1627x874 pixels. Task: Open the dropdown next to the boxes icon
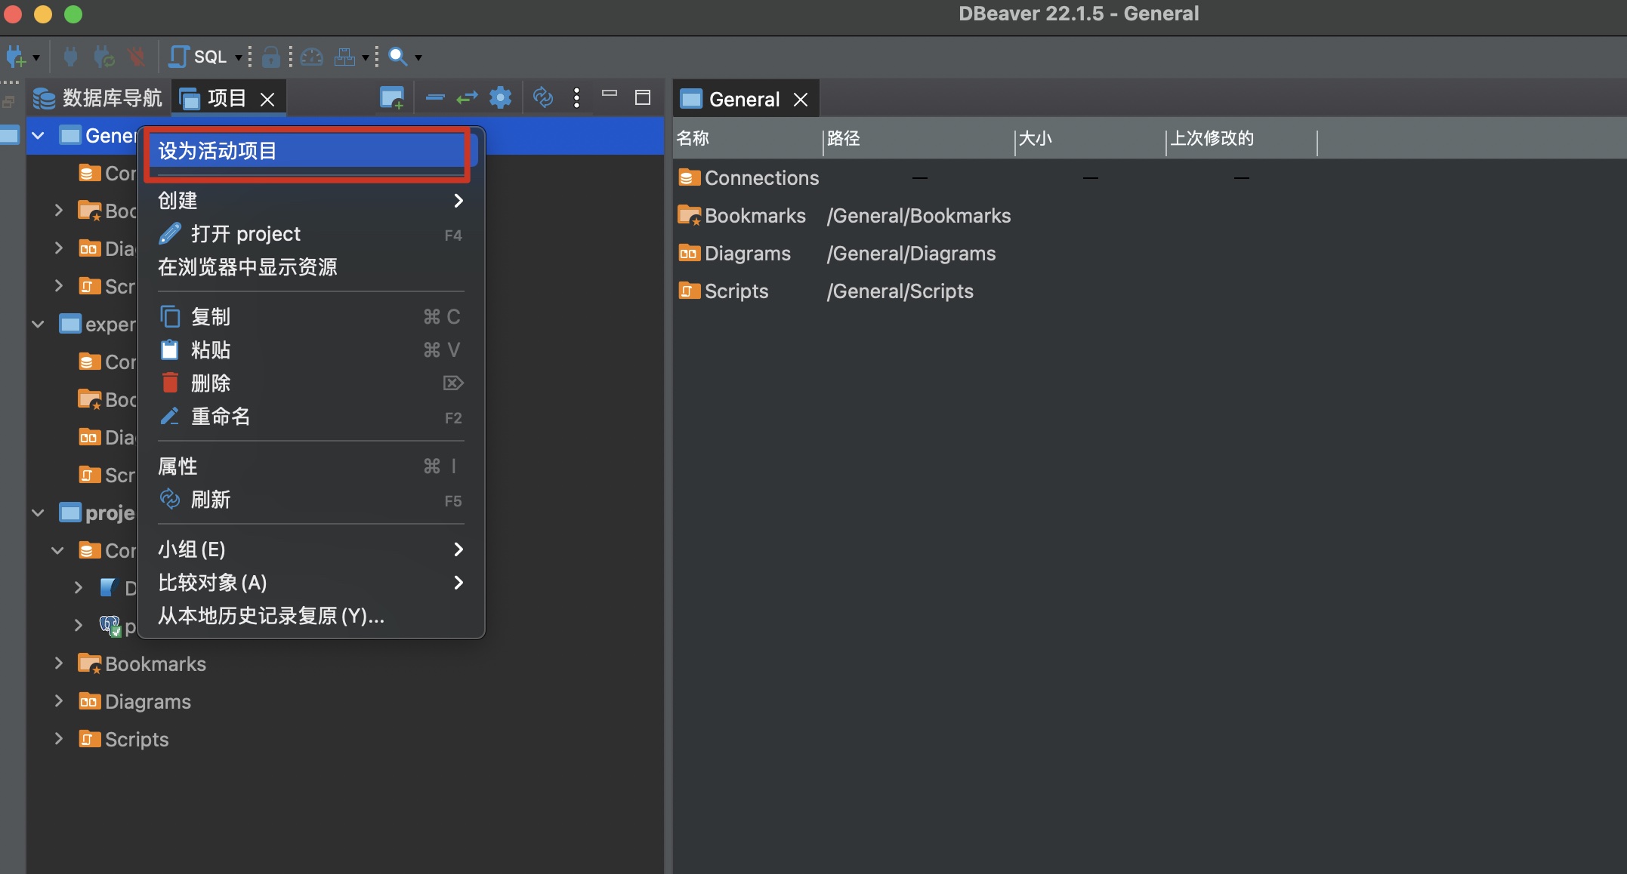[x=366, y=57]
